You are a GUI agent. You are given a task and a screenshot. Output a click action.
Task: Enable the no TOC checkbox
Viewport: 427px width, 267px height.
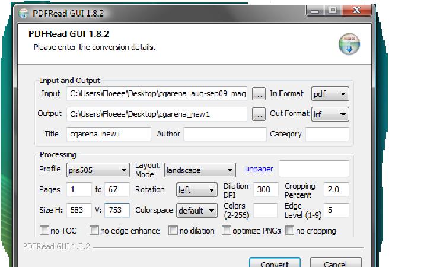44,230
